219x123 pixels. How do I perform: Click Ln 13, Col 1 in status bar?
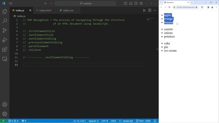pyautogui.click(x=79, y=121)
